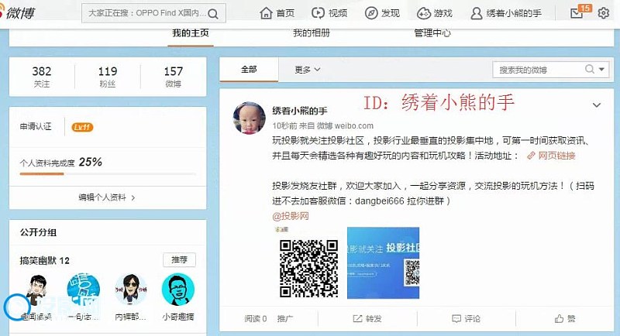Open the blue 投影社区 banner image
The height and width of the screenshot is (336, 620).
(383, 263)
